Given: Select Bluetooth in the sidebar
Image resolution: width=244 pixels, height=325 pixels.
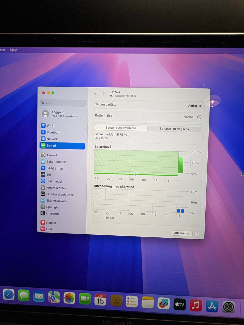Looking at the screenshot, I should tap(53, 132).
